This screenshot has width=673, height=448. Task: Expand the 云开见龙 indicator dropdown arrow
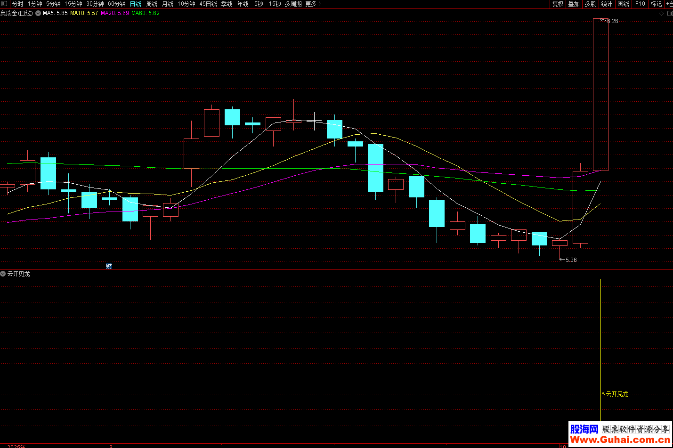3,274
